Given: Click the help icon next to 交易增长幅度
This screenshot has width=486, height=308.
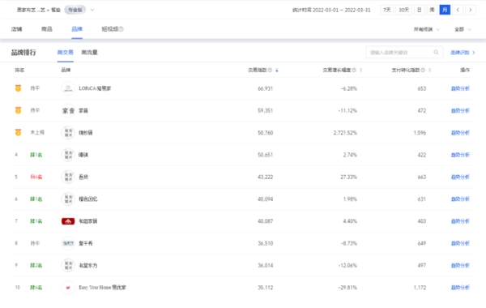Looking at the screenshot, I should click(354, 70).
